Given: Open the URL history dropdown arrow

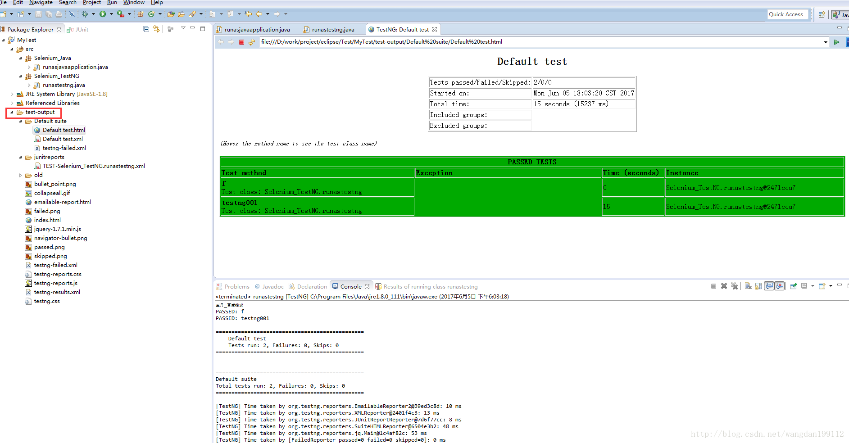Looking at the screenshot, I should coord(826,42).
